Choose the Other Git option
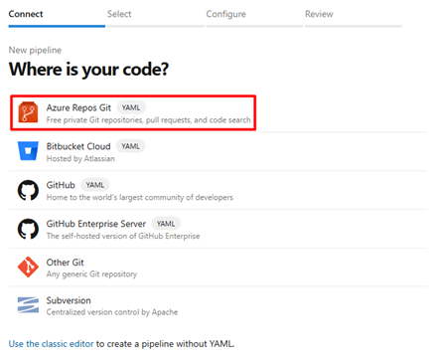The image size is (432, 360). point(217,268)
